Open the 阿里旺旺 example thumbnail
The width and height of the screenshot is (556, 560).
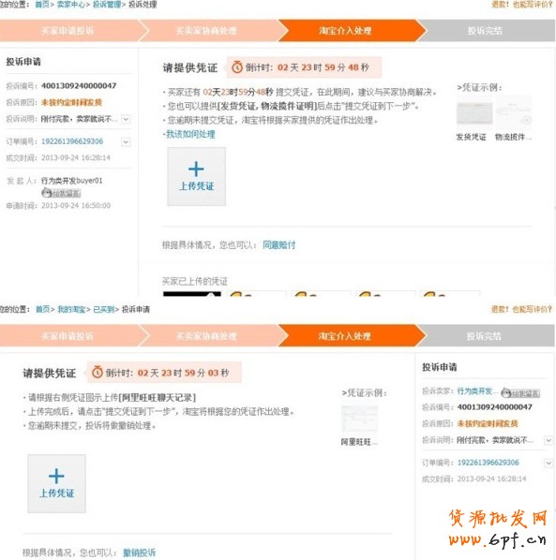pos(359,419)
